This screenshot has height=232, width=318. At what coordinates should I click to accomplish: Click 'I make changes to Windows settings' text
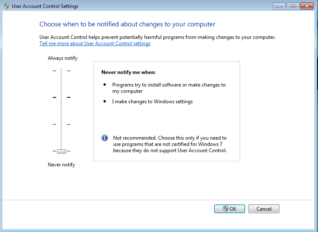point(153,102)
